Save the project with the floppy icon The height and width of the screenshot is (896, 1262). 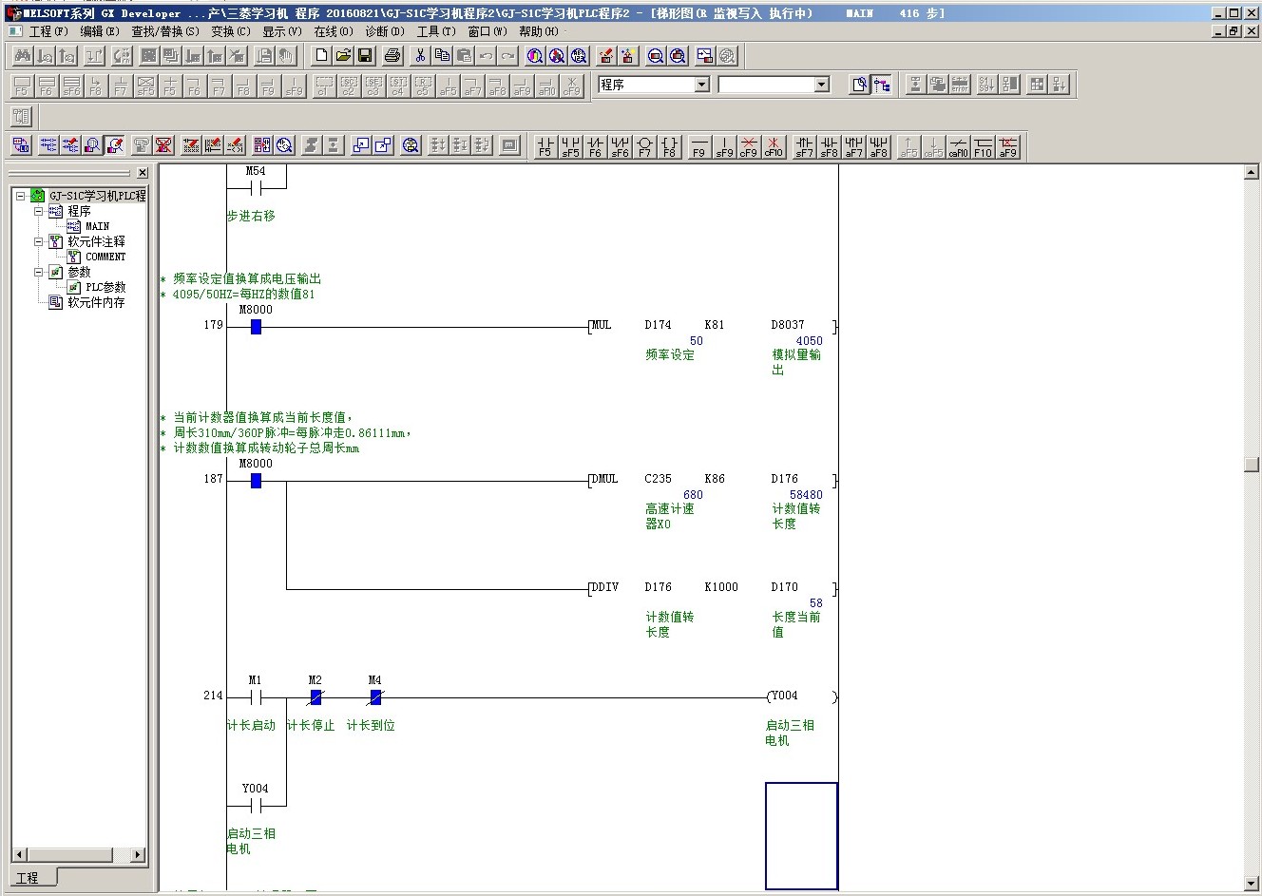click(x=365, y=56)
